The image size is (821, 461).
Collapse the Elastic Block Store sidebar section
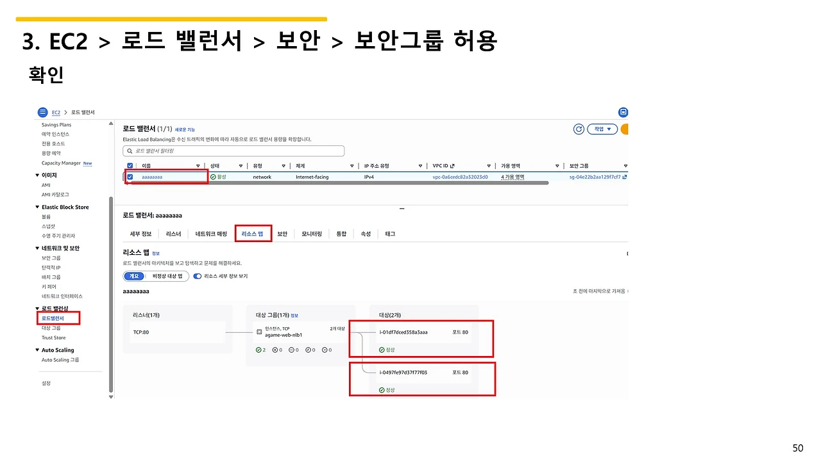[x=37, y=207]
